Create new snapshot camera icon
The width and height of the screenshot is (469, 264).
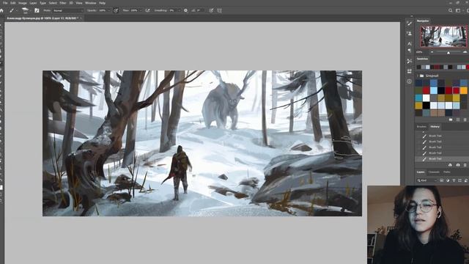tap(458, 165)
